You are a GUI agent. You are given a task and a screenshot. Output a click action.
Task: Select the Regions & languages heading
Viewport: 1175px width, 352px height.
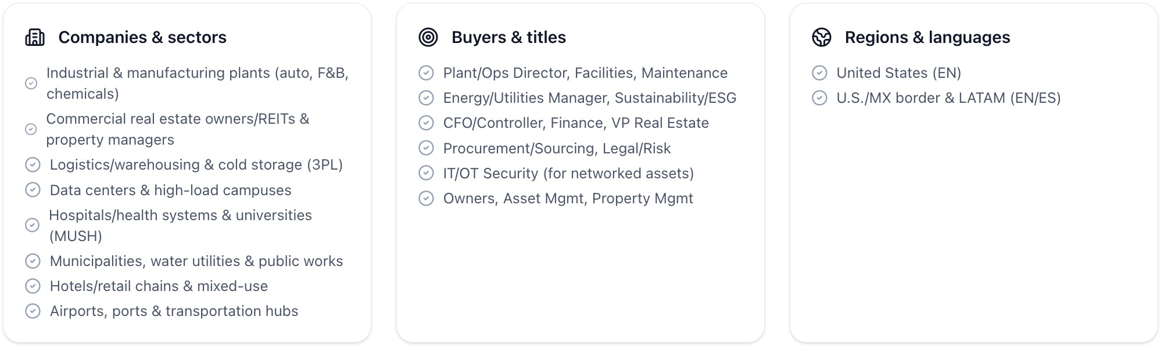[927, 38]
